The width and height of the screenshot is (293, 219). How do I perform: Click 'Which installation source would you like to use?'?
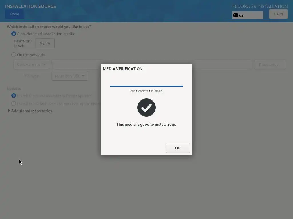coord(49,27)
